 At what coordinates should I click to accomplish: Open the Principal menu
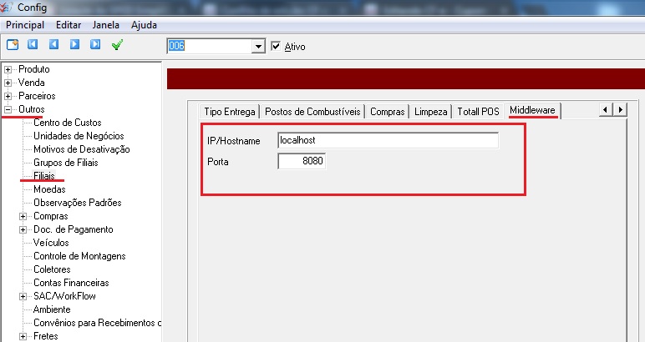pyautogui.click(x=25, y=25)
